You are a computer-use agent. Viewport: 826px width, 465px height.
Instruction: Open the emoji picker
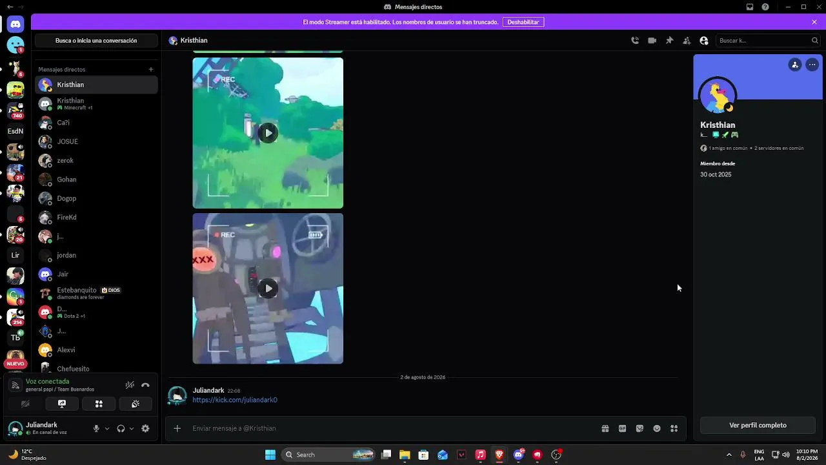[657, 428]
